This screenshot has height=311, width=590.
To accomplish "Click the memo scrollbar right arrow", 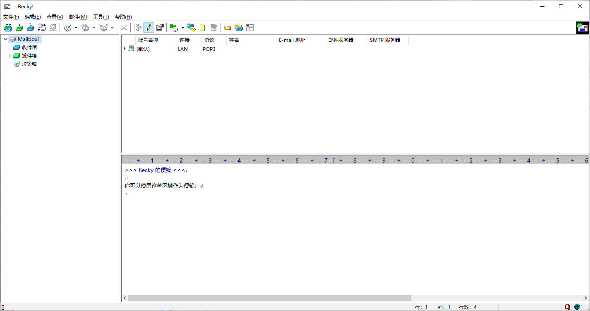I will click(586, 298).
